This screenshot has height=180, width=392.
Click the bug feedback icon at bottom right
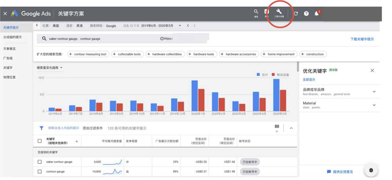(371, 170)
